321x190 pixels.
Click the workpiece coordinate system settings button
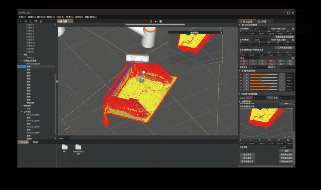(284, 48)
